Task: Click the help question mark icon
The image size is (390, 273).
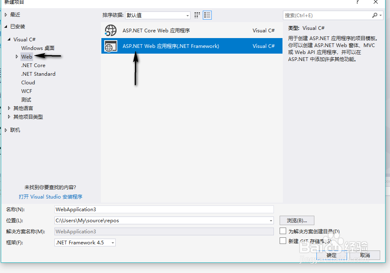Action: [357, 3]
